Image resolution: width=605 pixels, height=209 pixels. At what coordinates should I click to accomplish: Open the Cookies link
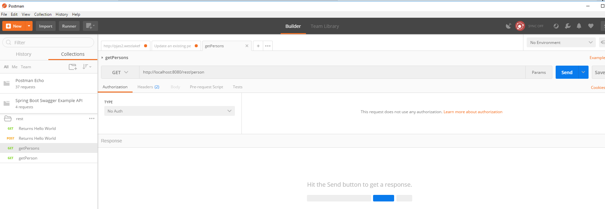[598, 88]
